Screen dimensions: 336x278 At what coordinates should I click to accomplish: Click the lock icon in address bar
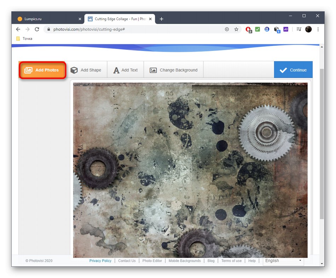click(49, 29)
